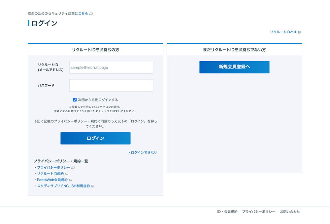Open the PontaWeb会員規約 link
The width and height of the screenshot is (330, 224).
pos(52,180)
